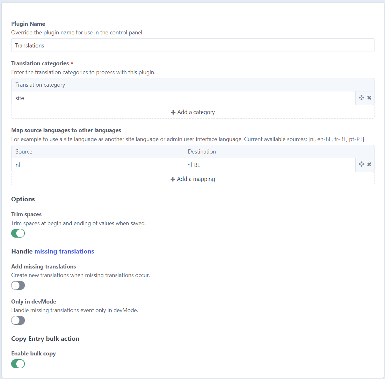This screenshot has width=385, height=379.
Task: Enable the Add missing translations switch
Action: click(x=18, y=285)
